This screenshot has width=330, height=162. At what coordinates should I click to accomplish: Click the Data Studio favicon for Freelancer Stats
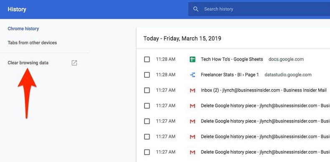[192, 75]
